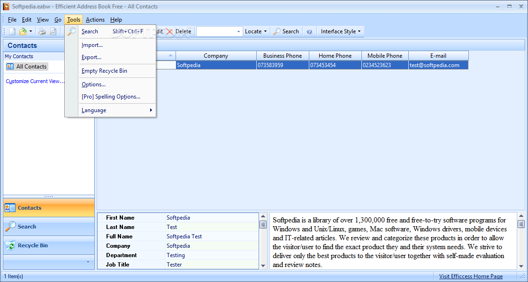The height and width of the screenshot is (282, 528).
Task: Click the magnifier icon in Tools menu
Action: pyautogui.click(x=71, y=31)
